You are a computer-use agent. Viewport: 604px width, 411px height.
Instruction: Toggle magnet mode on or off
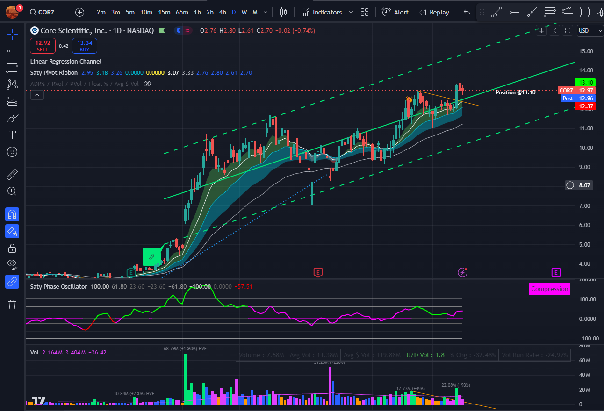tap(12, 214)
